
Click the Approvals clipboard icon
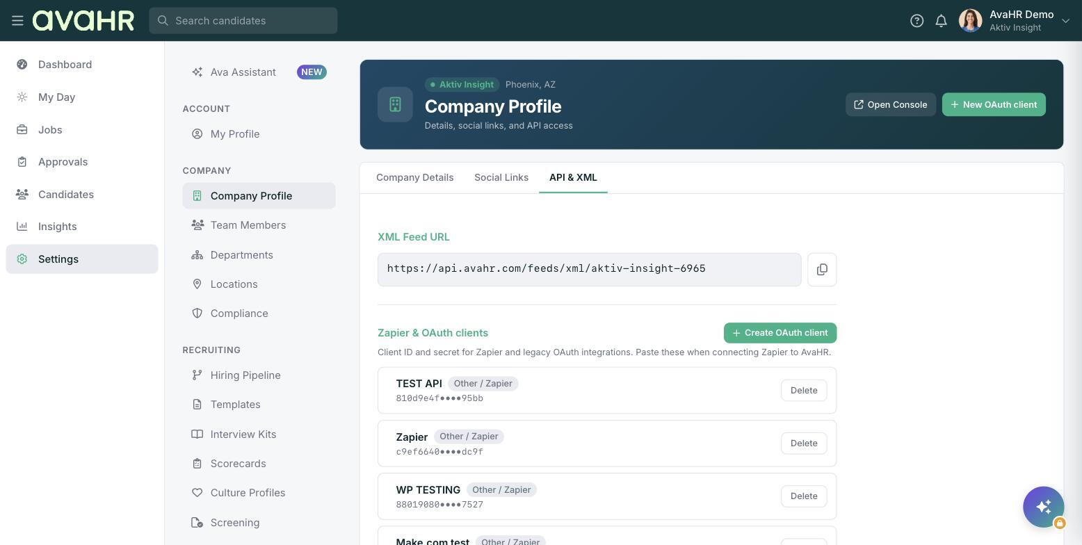(x=22, y=162)
